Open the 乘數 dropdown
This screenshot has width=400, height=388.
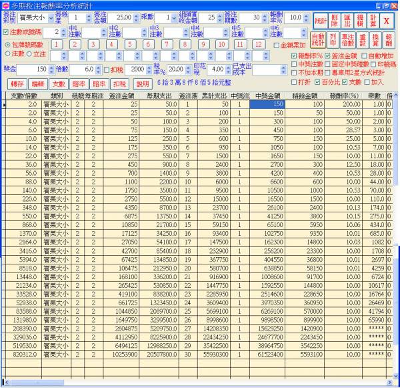174,18
